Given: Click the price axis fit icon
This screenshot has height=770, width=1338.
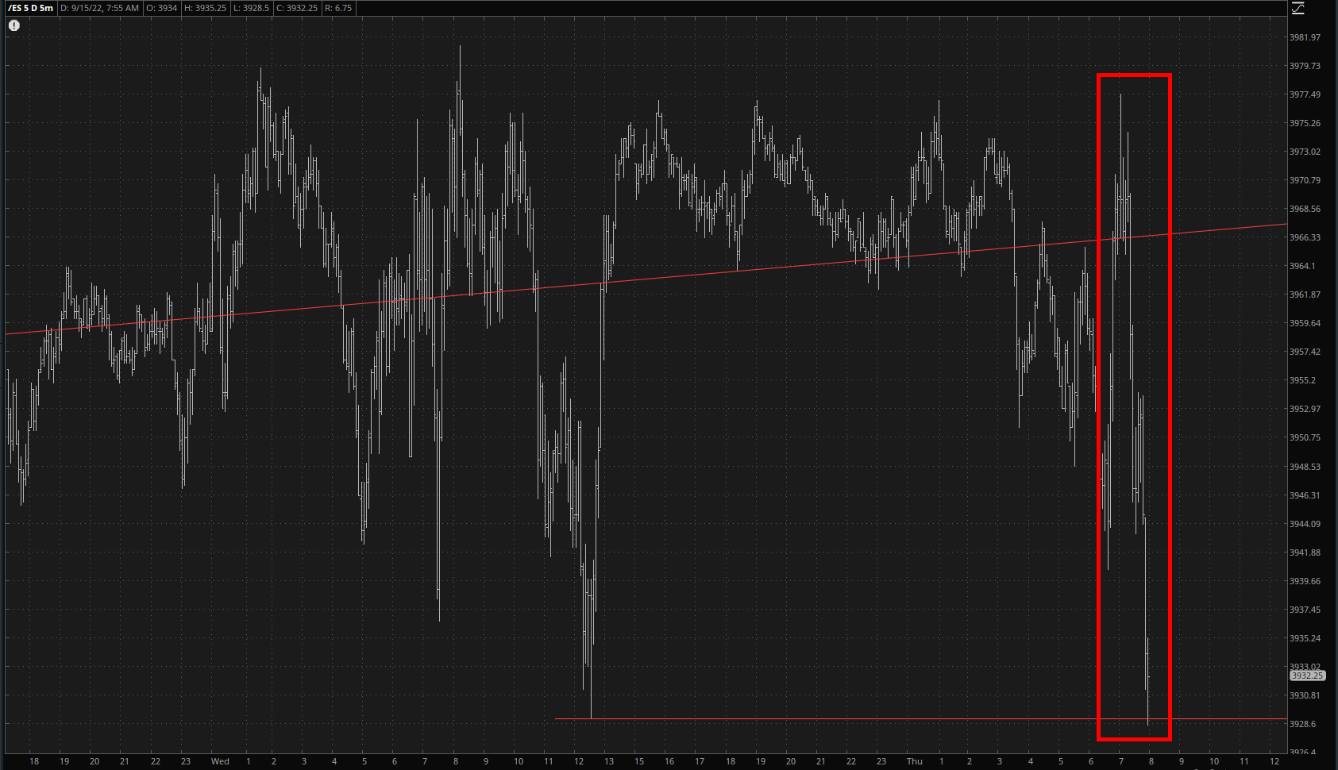Looking at the screenshot, I should coord(1298,8).
